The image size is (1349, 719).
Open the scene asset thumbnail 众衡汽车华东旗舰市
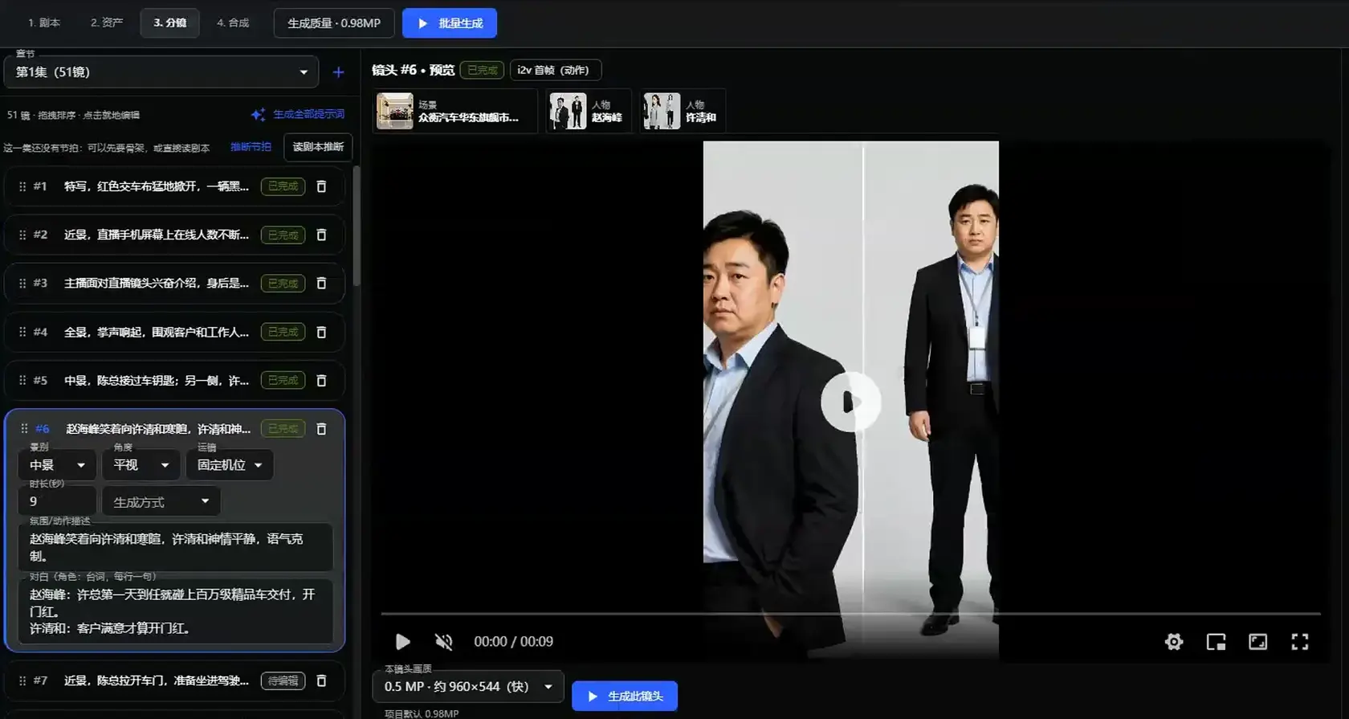tap(456, 111)
